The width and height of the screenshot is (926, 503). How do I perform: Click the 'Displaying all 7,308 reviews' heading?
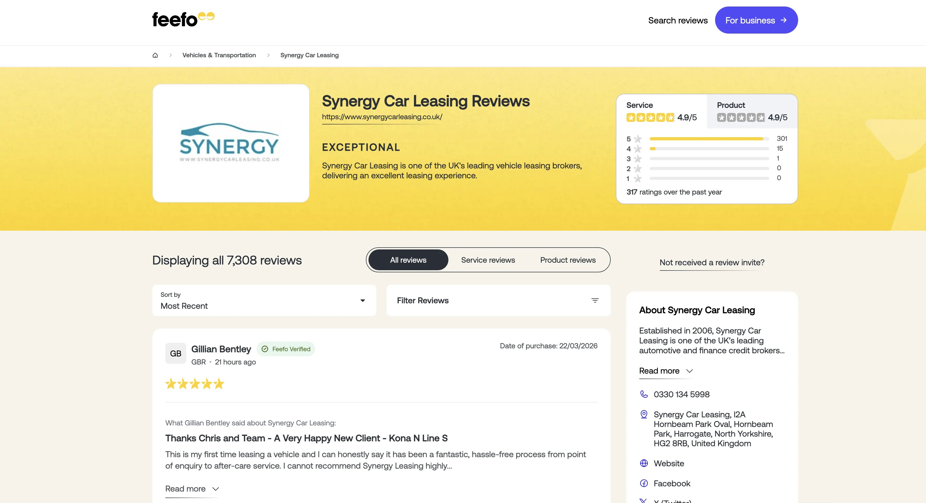point(227,260)
